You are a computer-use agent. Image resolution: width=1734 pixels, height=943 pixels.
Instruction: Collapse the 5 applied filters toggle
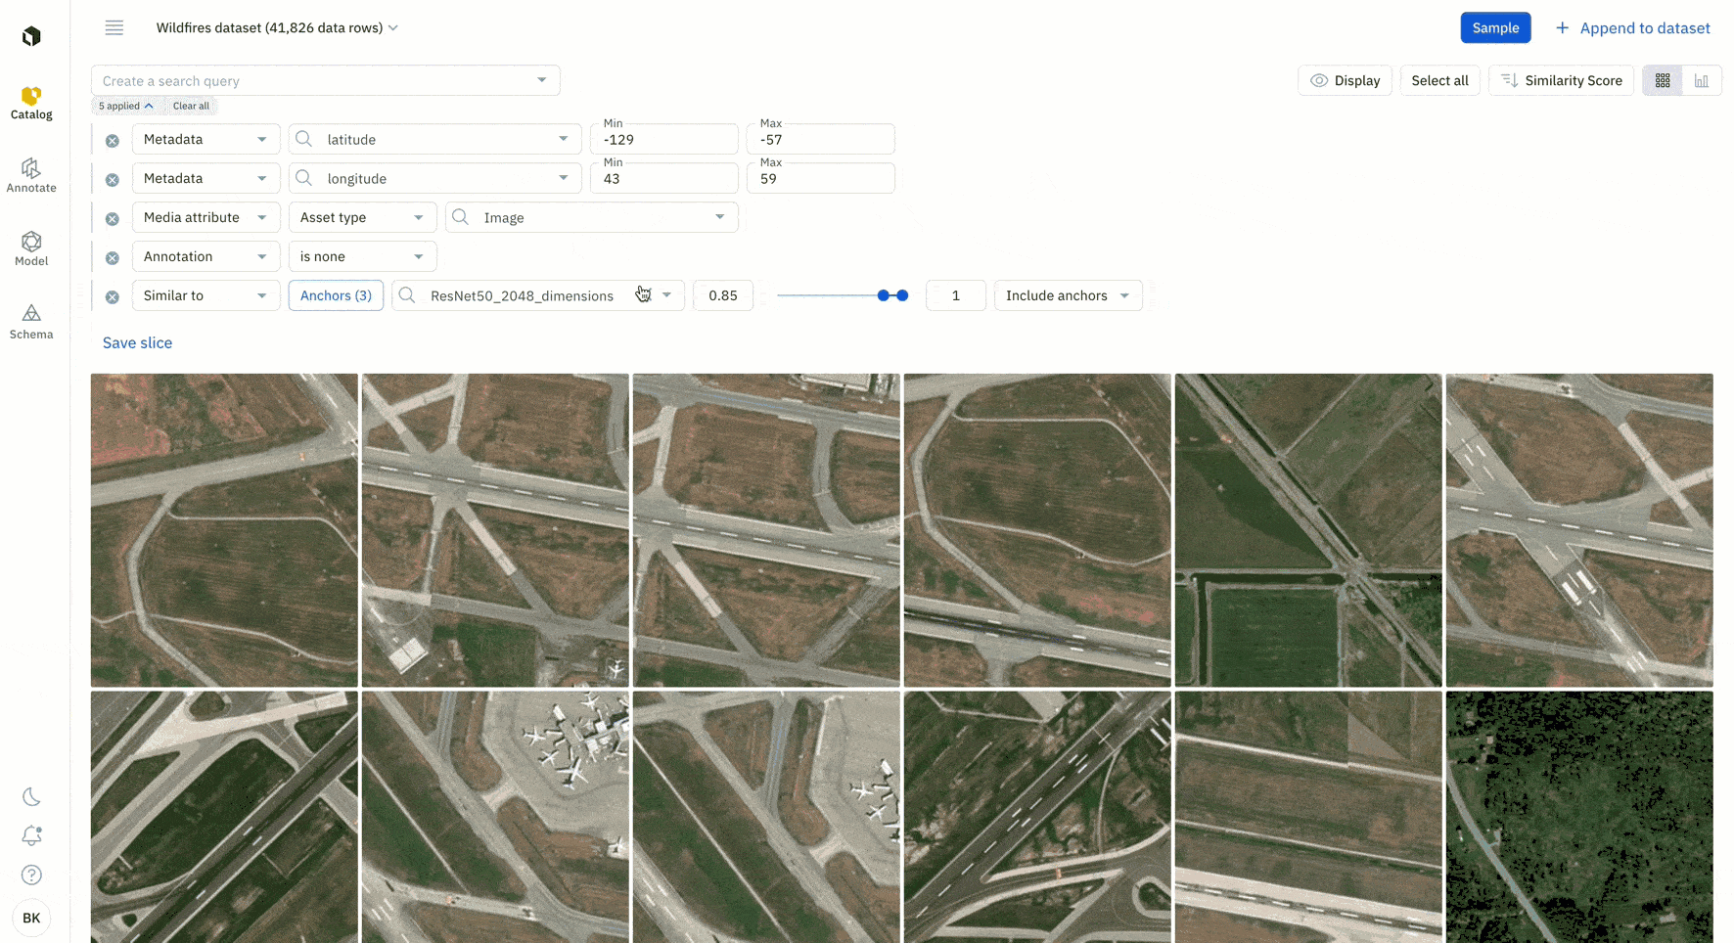[125, 106]
